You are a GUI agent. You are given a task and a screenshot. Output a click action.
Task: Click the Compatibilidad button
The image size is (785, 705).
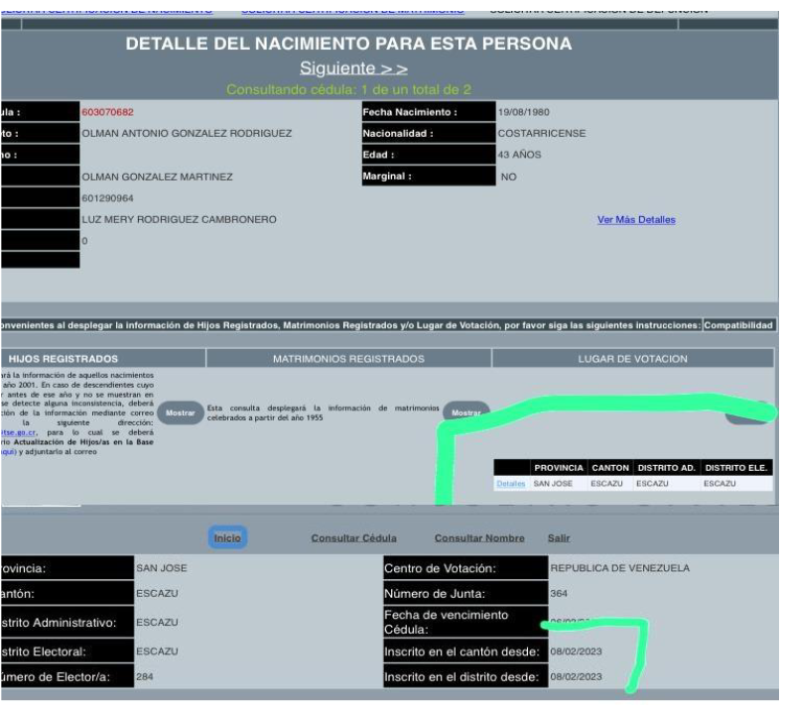738,325
